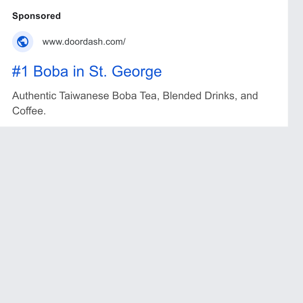This screenshot has width=303, height=303.
Task: Click 'St.' in the ad headline
Action: point(98,72)
